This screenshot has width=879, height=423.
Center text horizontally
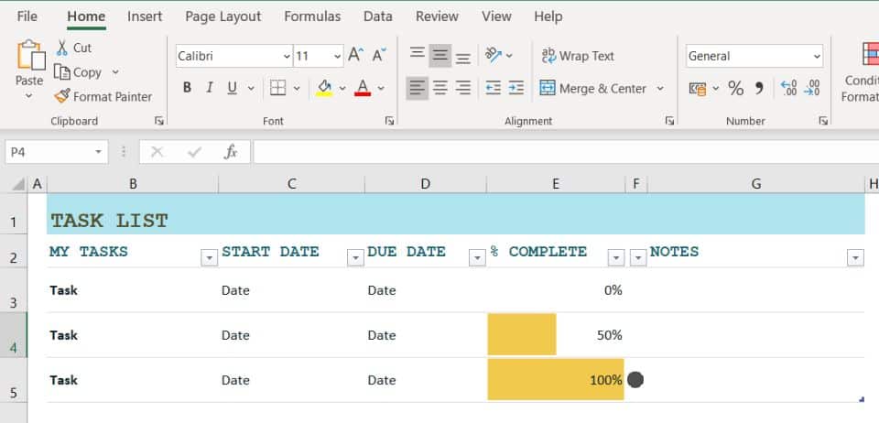(440, 88)
